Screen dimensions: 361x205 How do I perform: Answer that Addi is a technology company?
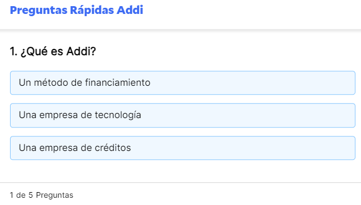[x=183, y=115]
